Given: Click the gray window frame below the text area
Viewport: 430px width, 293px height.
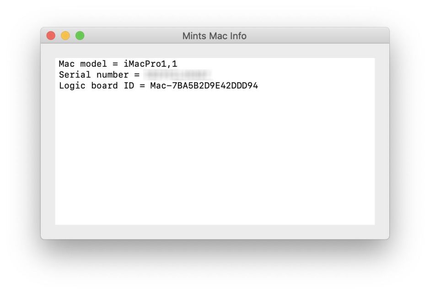Looking at the screenshot, I should 215,231.
